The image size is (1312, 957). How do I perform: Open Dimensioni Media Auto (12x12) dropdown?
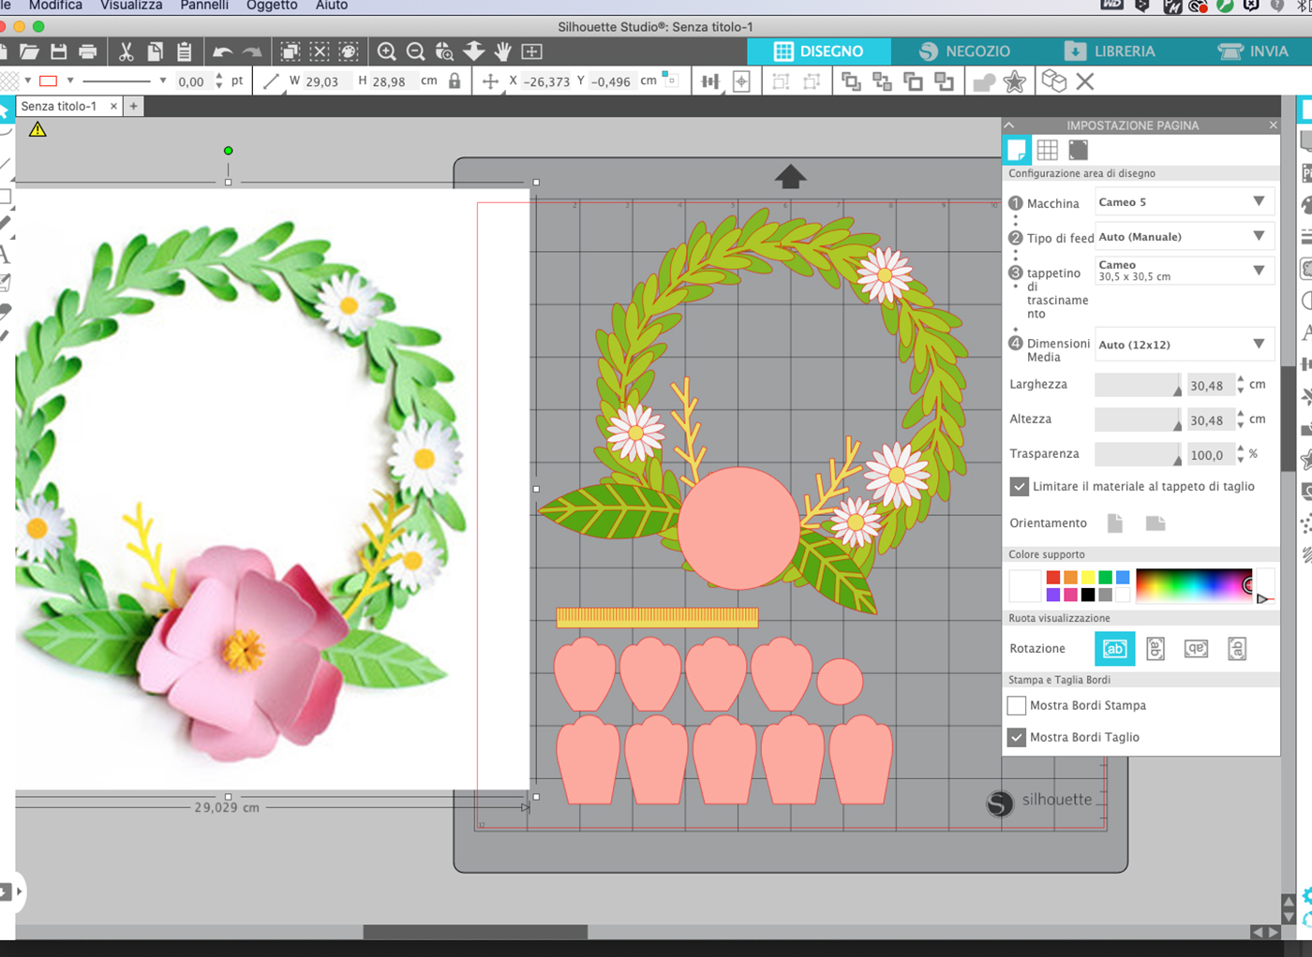[1184, 345]
